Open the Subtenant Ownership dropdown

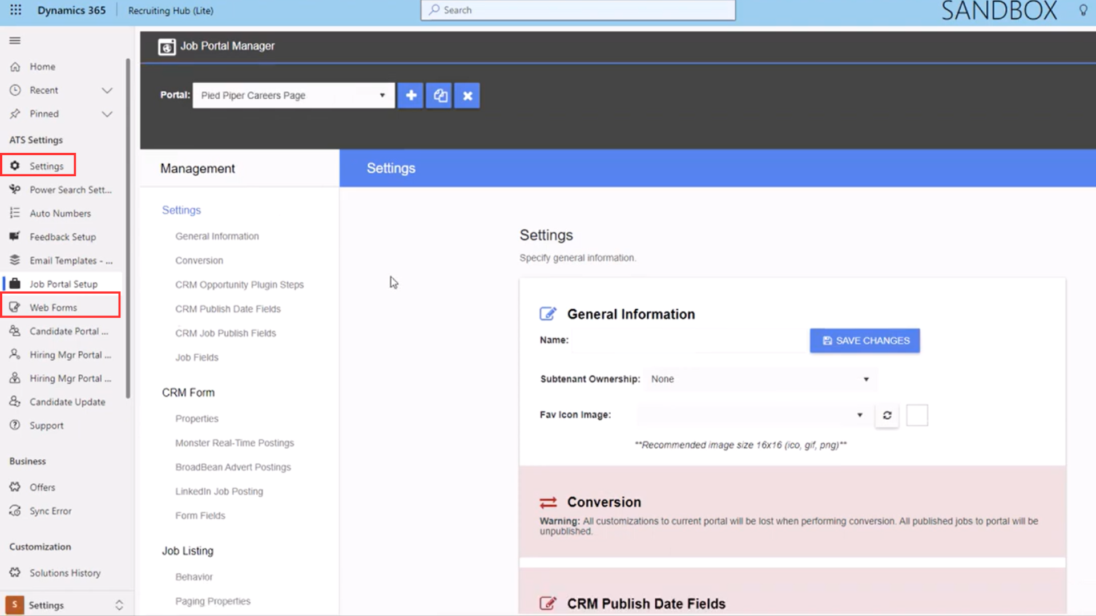761,379
